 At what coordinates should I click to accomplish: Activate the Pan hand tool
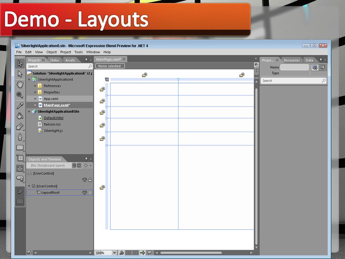pos(20,84)
